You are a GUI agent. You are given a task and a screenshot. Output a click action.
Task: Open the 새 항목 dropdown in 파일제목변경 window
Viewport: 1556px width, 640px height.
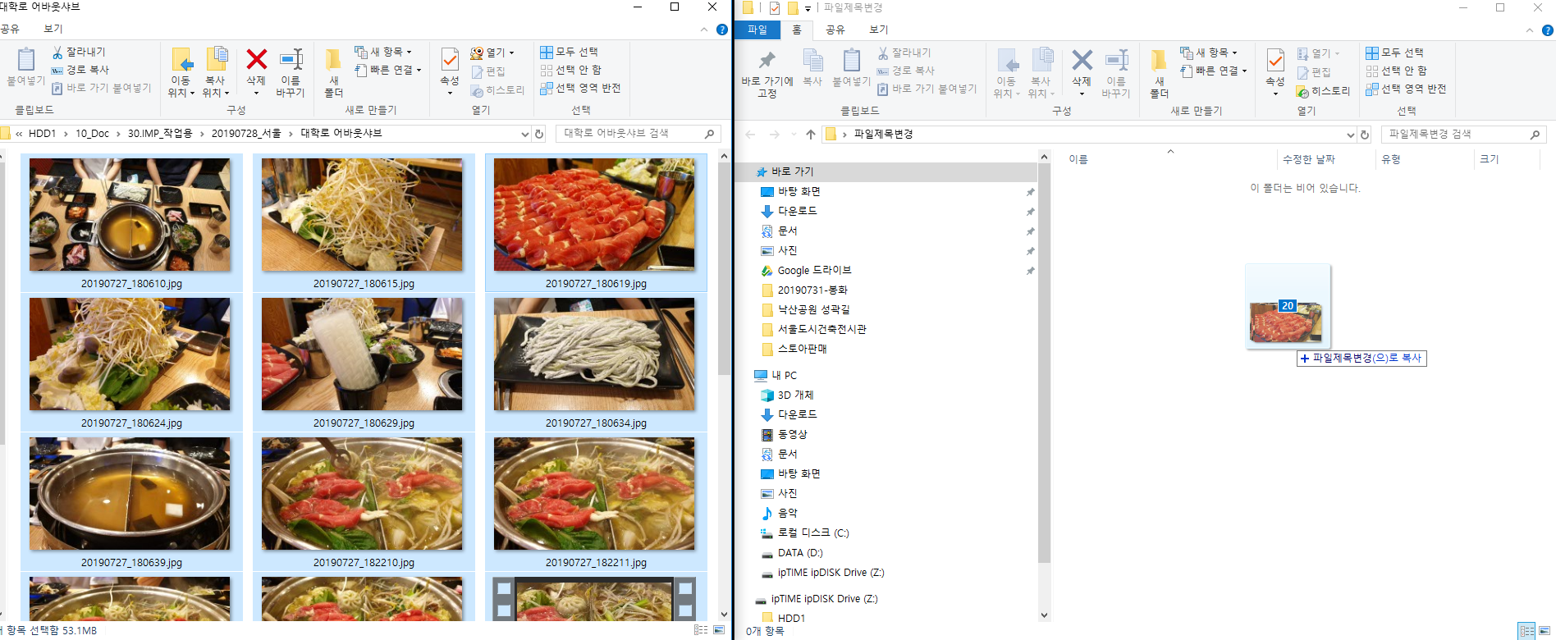(1209, 53)
